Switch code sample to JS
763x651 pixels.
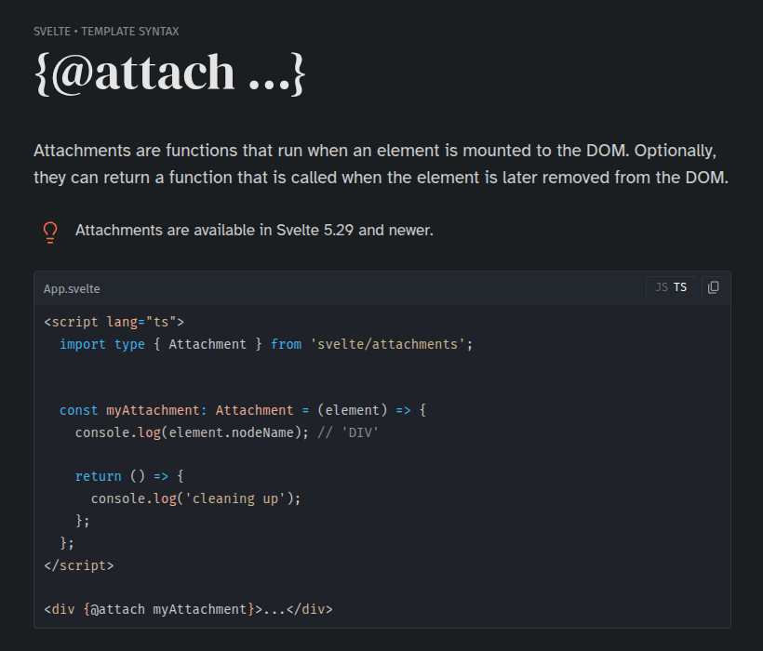(662, 287)
